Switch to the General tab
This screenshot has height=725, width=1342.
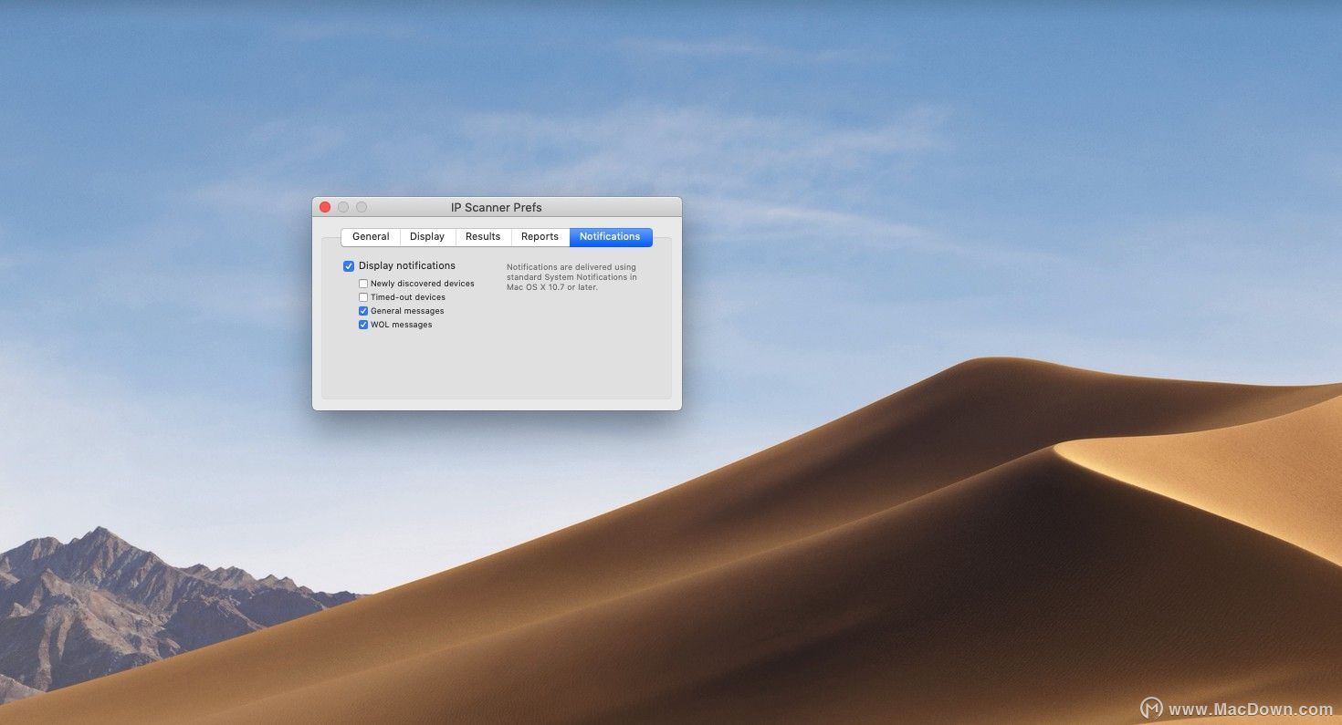coord(370,236)
